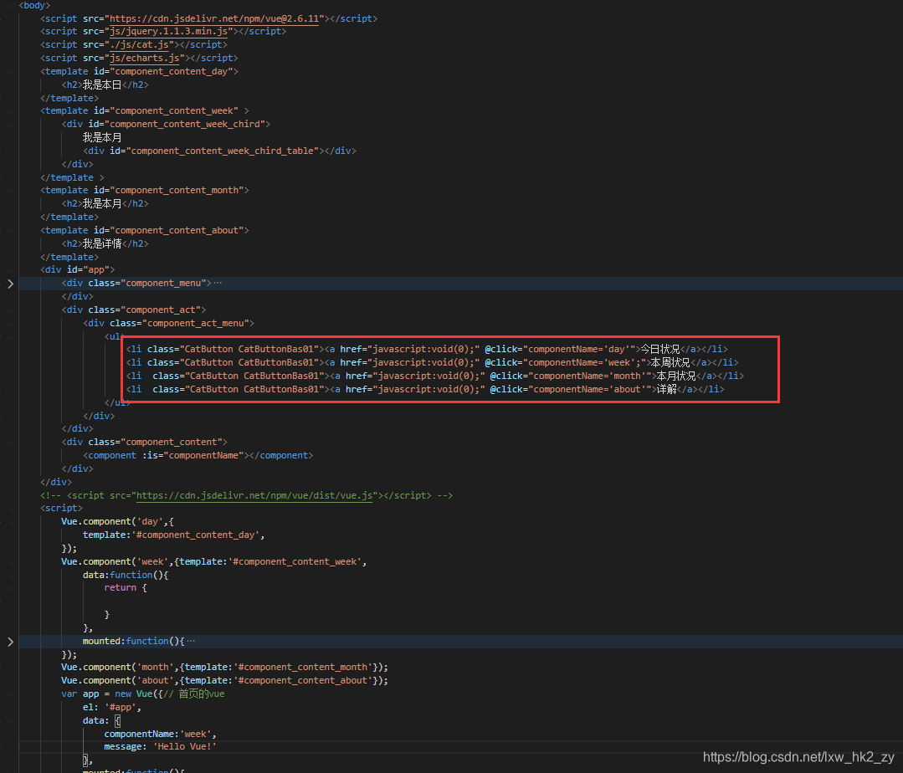This screenshot has height=773, width=903.
Task: Click componentName:'week' in data object
Action: [x=160, y=734]
